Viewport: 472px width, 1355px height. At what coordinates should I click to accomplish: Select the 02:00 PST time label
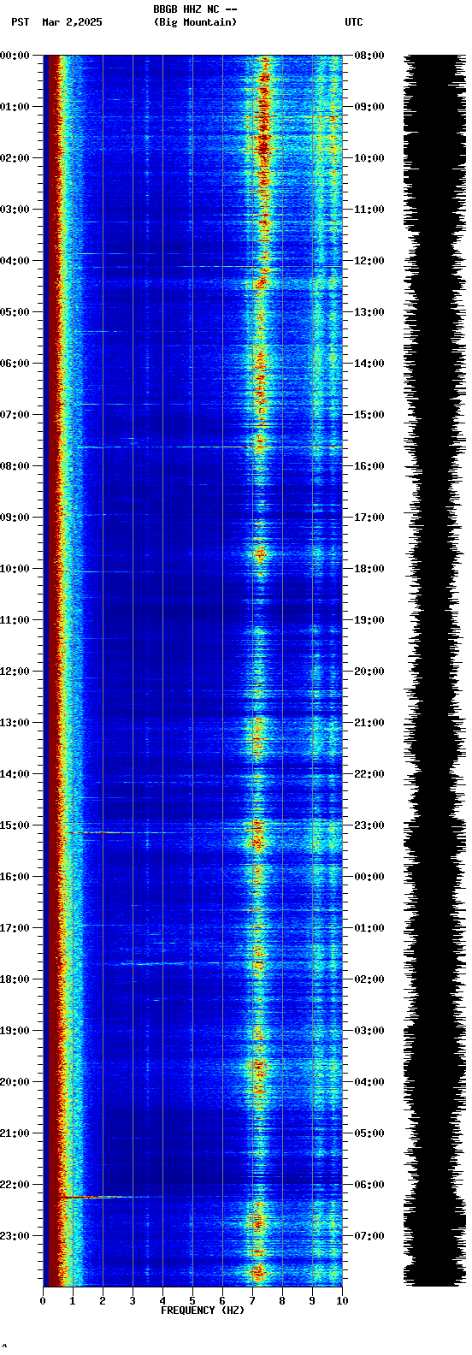(15, 158)
